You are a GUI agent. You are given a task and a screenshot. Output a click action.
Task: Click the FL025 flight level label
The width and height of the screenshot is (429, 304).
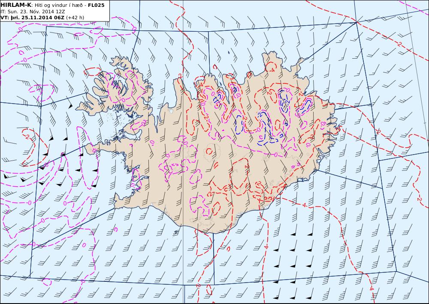pyautogui.click(x=96, y=5)
